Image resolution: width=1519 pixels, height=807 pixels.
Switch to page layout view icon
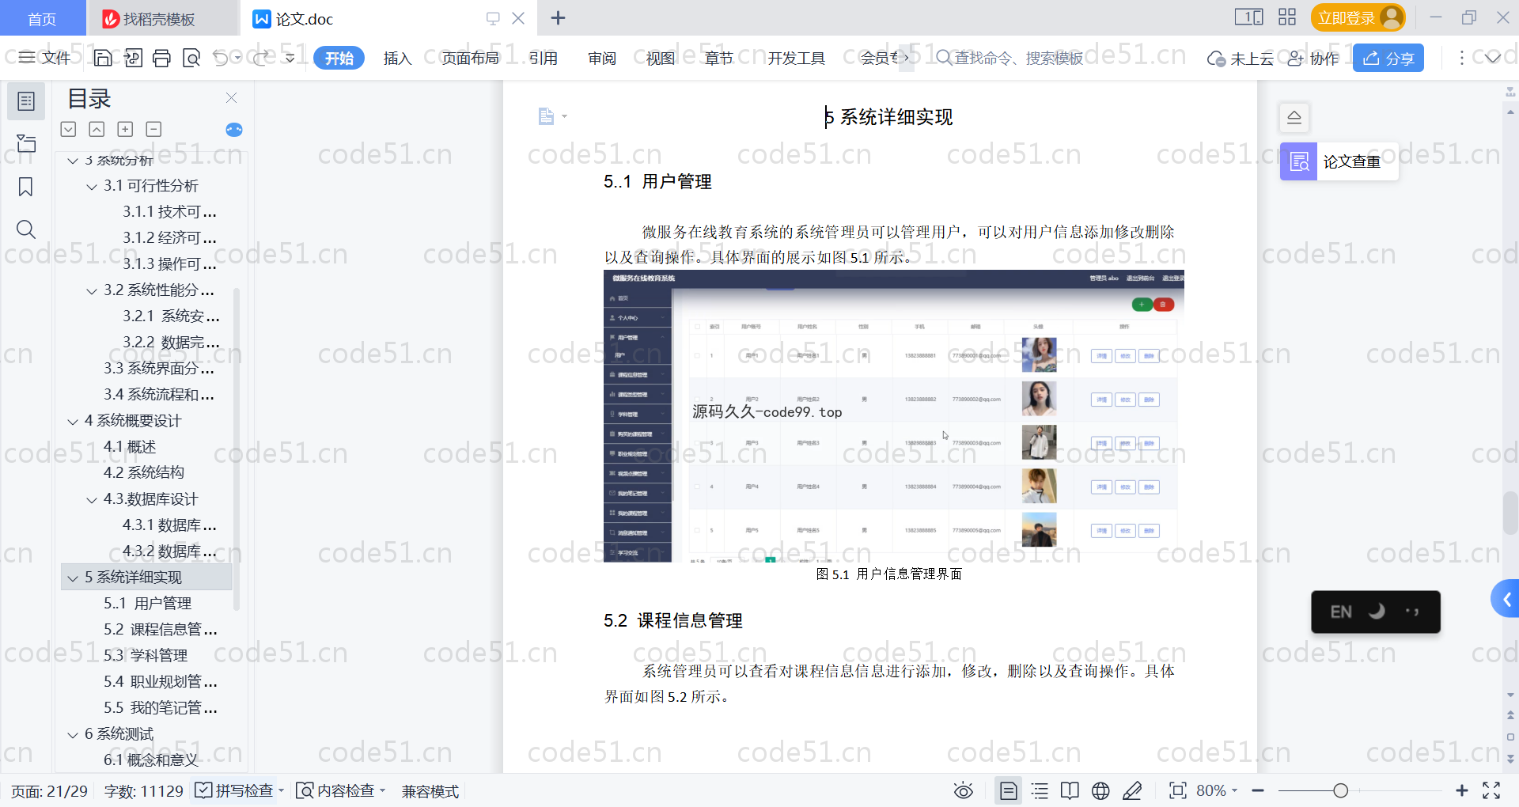1009,790
